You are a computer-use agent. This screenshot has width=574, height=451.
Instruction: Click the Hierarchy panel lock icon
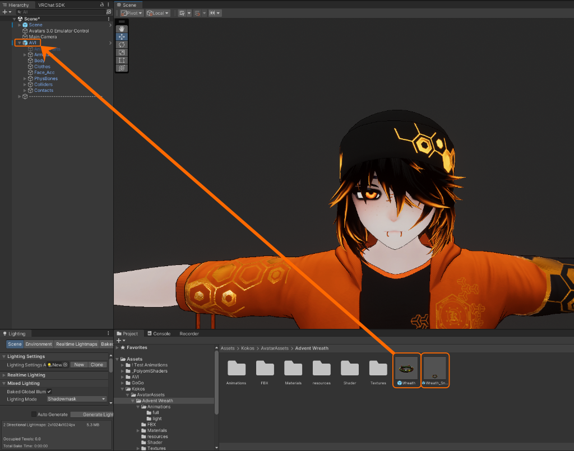coord(101,4)
